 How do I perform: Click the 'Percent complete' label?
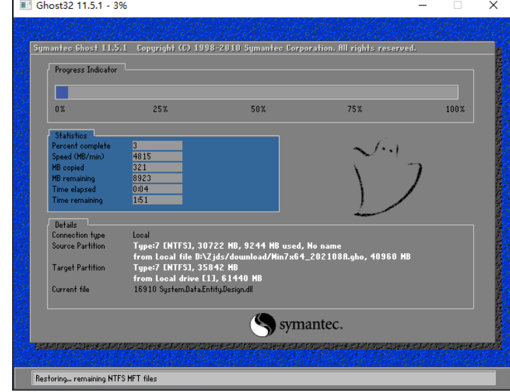81,145
